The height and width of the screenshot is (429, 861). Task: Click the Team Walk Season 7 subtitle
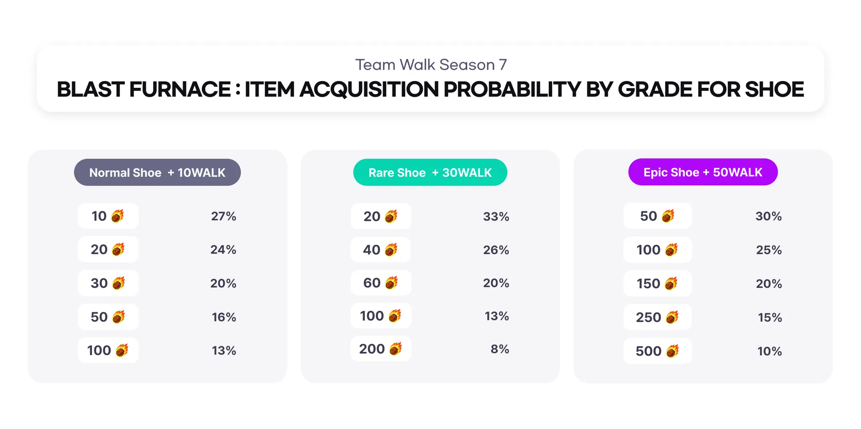pyautogui.click(x=431, y=65)
